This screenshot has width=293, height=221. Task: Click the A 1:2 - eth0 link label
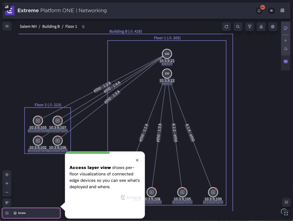point(174,132)
